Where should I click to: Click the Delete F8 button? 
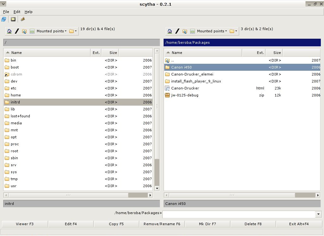coord(253,224)
